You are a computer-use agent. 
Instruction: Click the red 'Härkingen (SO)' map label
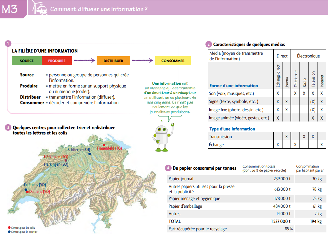56,157
